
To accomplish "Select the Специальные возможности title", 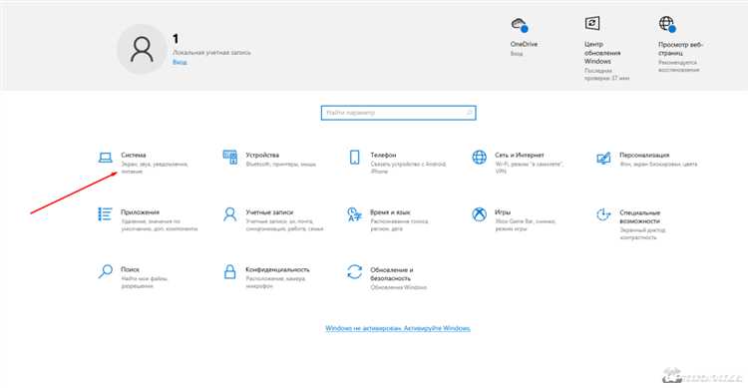I will [639, 216].
